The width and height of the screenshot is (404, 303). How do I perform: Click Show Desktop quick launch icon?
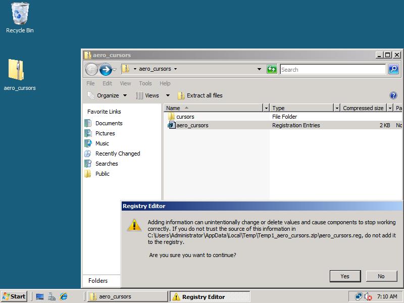click(x=40, y=296)
